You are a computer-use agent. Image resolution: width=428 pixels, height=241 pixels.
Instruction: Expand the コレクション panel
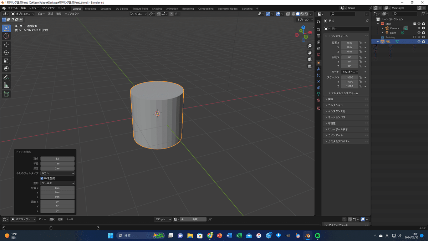[x=346, y=105]
